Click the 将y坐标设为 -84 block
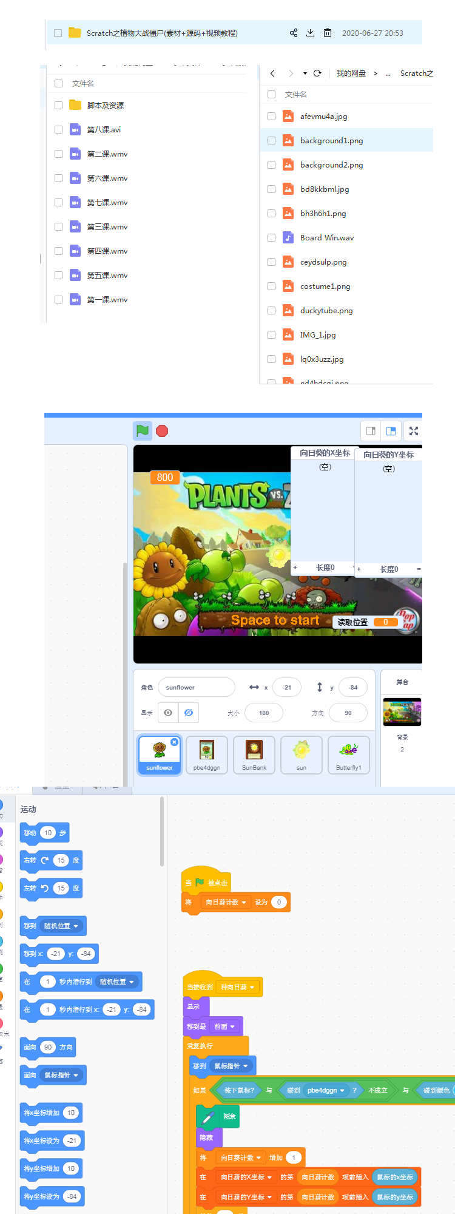The width and height of the screenshot is (455, 1214). click(52, 1196)
